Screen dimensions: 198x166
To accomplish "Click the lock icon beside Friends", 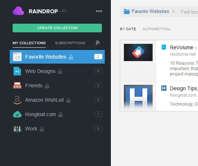I will pos(47,86).
